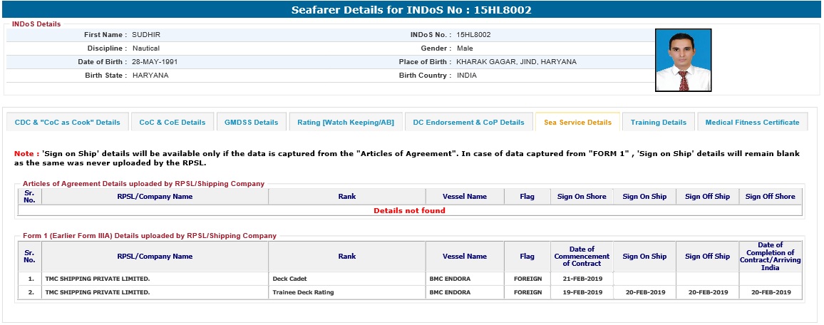Open the GMDSS Details tab
824x325 pixels.
[x=251, y=122]
